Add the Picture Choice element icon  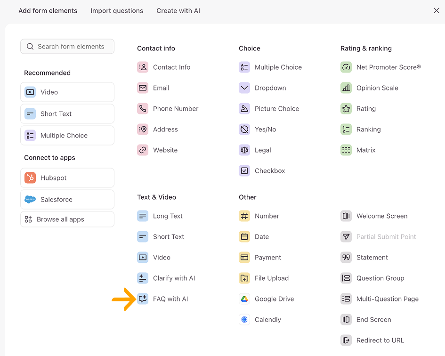244,108
